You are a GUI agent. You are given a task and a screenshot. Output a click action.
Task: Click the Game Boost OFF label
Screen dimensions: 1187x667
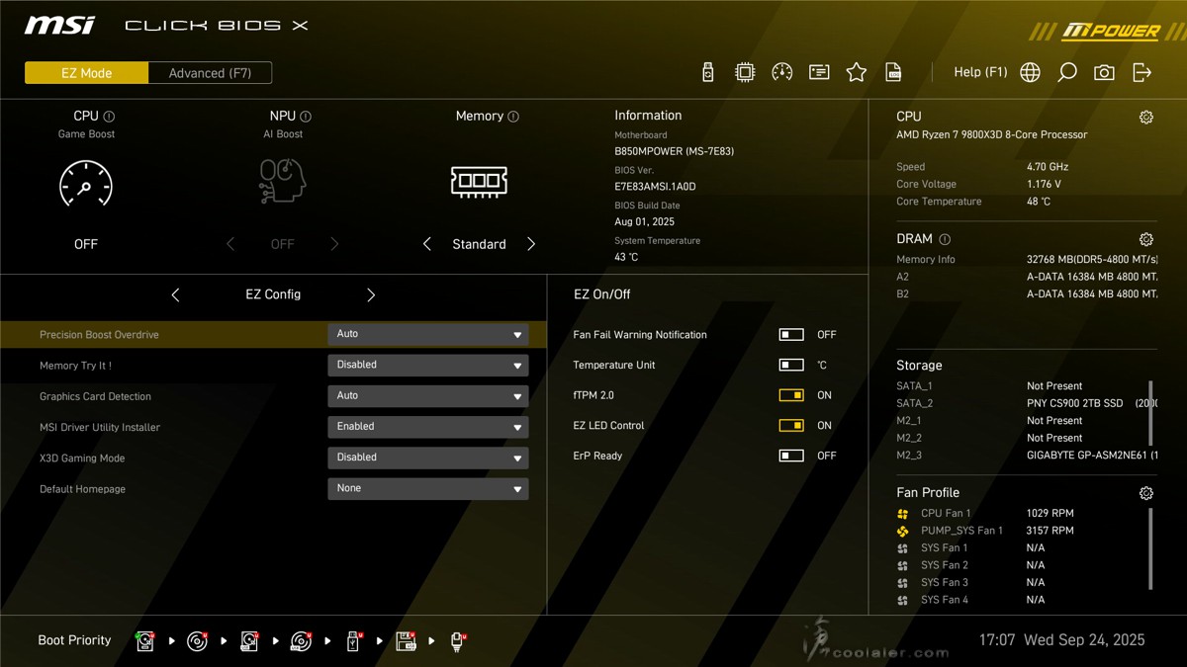pos(86,244)
